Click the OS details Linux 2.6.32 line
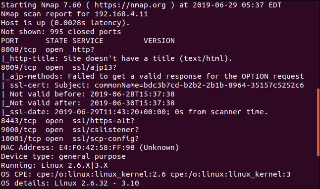 pyautogui.click(x=70, y=183)
